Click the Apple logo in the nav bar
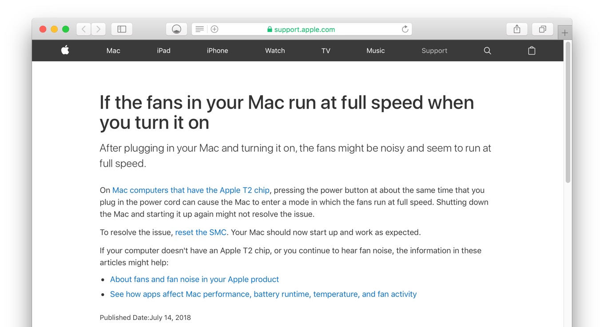 click(x=65, y=50)
